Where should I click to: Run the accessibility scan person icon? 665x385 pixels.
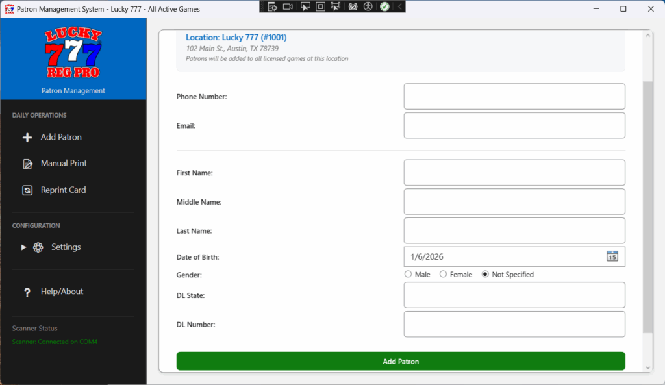368,6
